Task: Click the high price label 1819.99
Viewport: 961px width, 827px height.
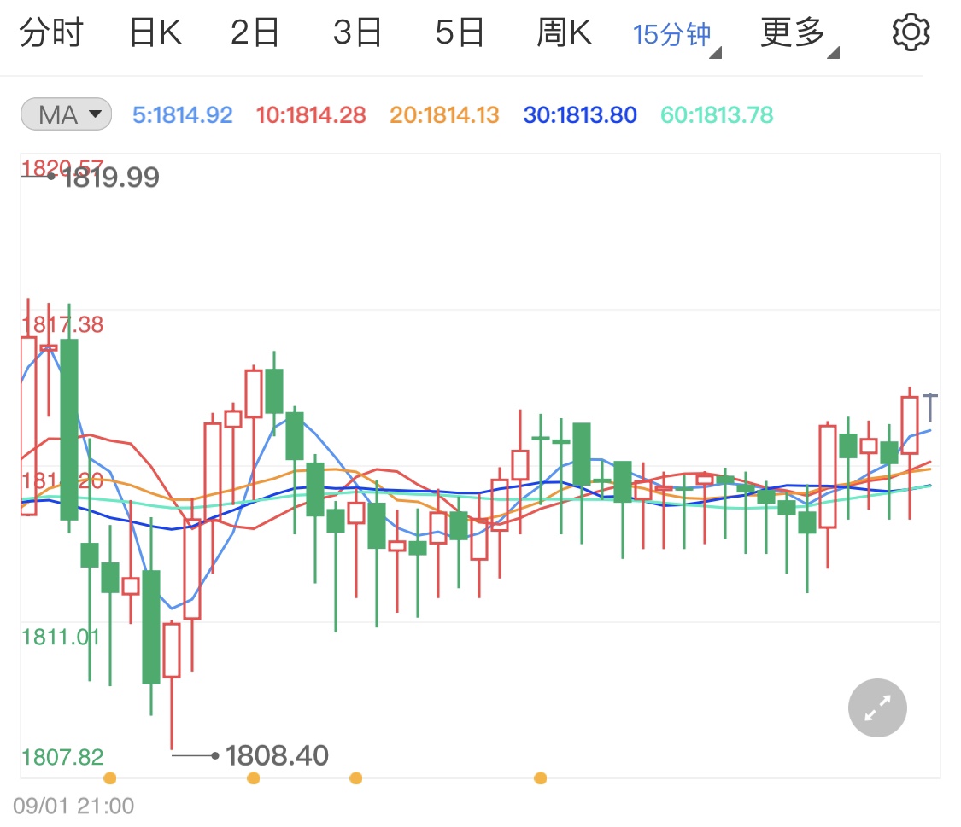Action: (111, 178)
